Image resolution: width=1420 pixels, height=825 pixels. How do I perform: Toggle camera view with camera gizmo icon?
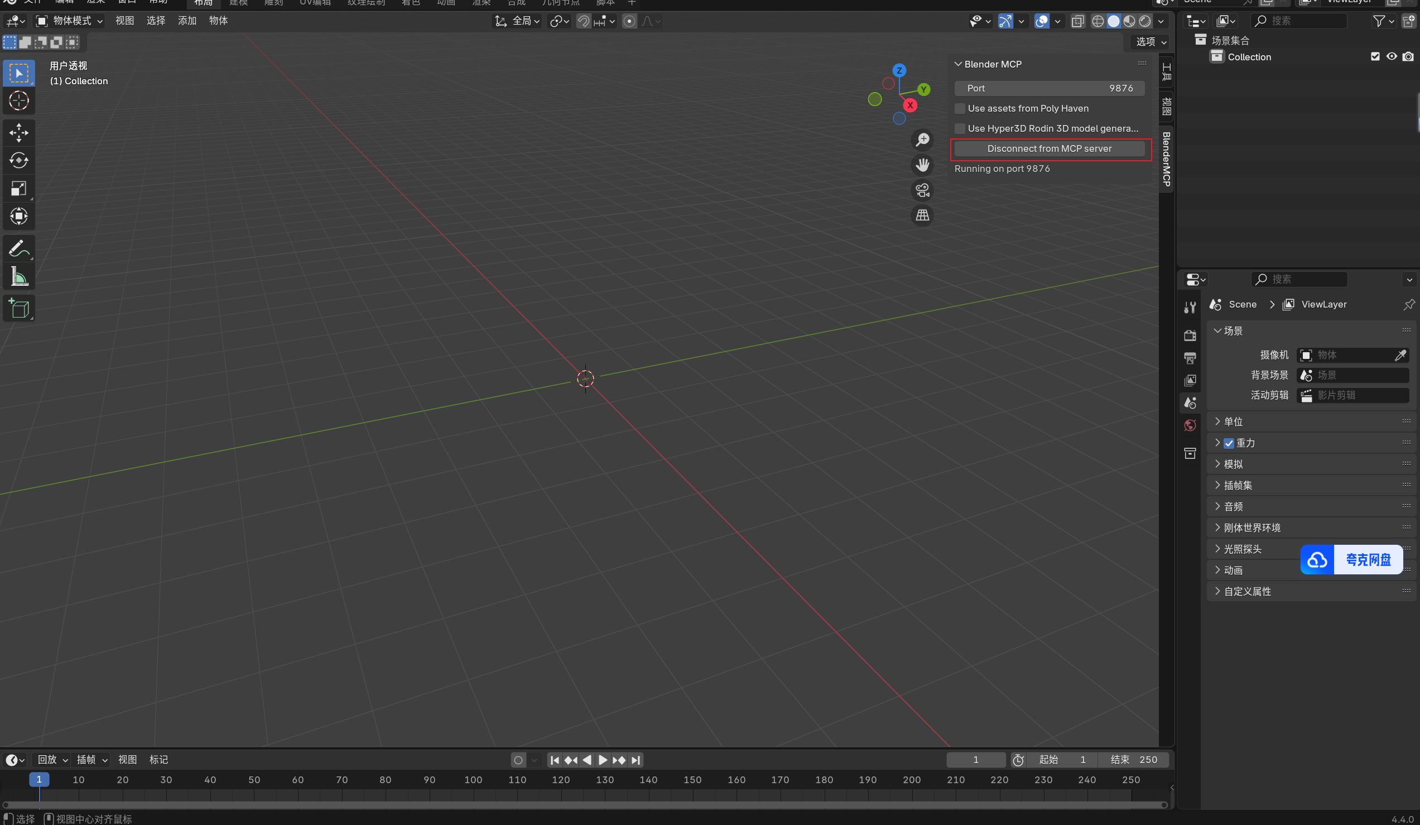click(922, 190)
